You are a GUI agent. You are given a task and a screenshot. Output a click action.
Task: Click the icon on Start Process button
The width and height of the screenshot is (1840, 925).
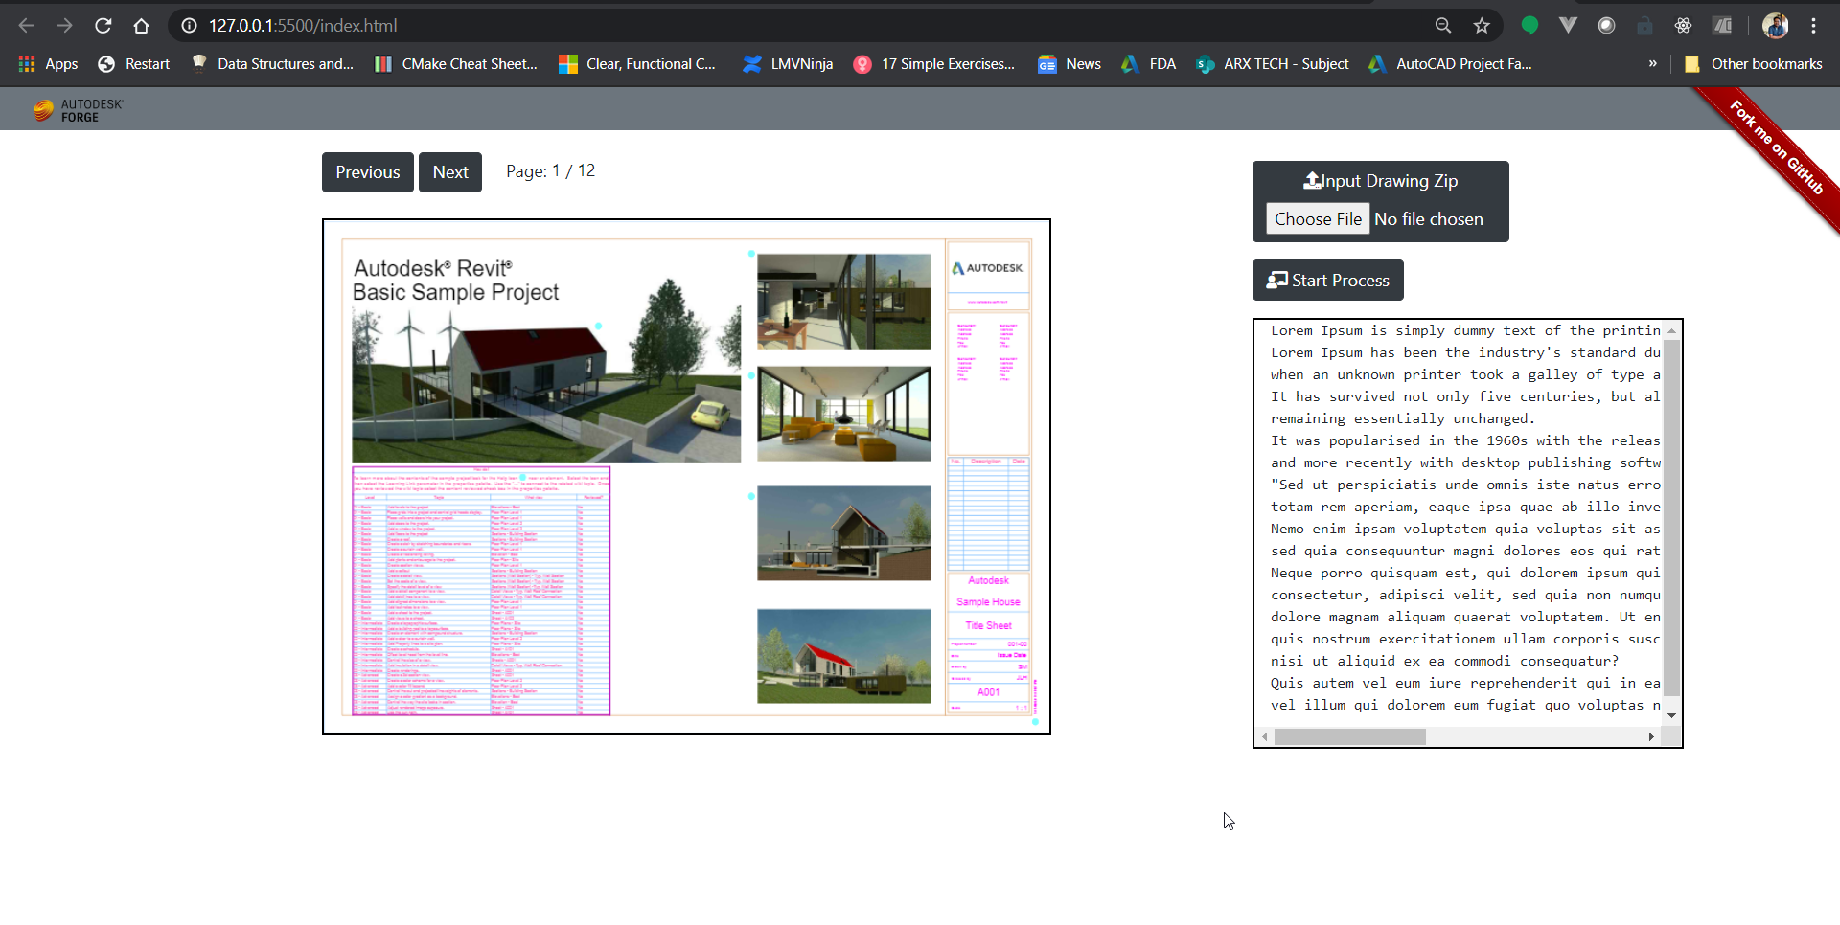1277,280
